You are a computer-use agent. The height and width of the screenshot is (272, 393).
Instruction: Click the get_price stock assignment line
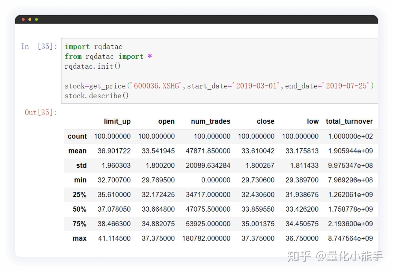point(218,86)
